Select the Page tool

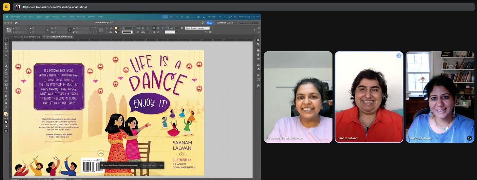click(6, 47)
